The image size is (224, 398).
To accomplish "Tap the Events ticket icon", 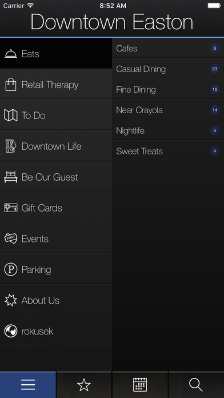I will [11, 238].
